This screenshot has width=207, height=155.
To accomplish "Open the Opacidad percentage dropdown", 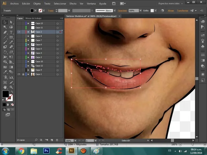I will (140, 11).
